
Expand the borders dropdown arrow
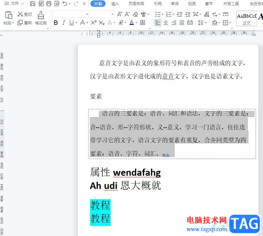pos(230,23)
